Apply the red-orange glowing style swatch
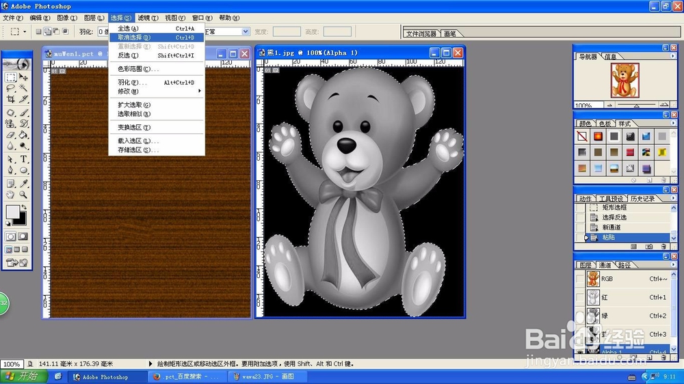 tap(598, 137)
